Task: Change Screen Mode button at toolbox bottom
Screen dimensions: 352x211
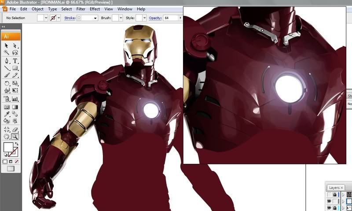Action: (x=11, y=169)
